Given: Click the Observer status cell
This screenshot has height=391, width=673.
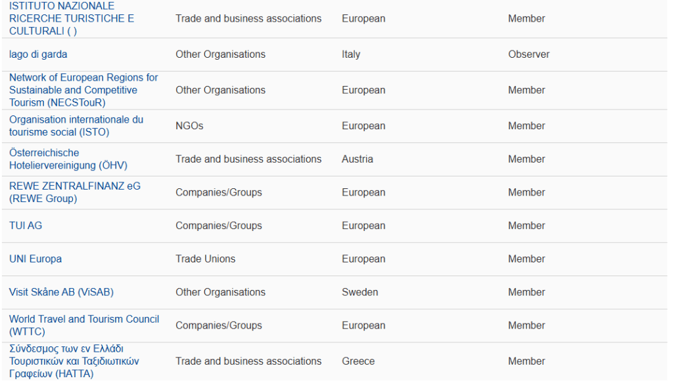Looking at the screenshot, I should pos(528,54).
